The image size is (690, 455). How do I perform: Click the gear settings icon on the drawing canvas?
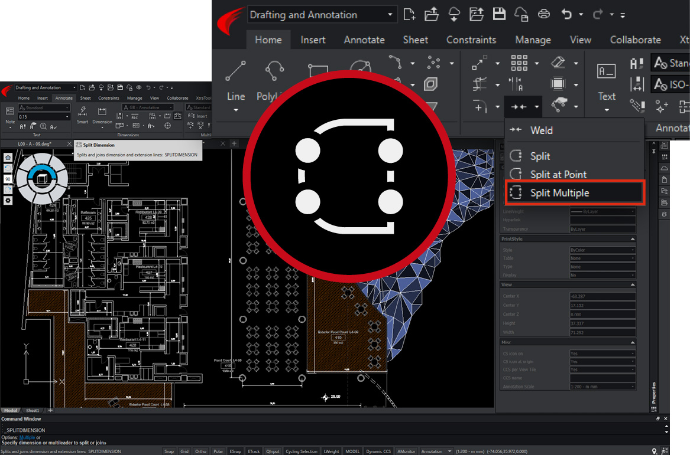pos(8,200)
